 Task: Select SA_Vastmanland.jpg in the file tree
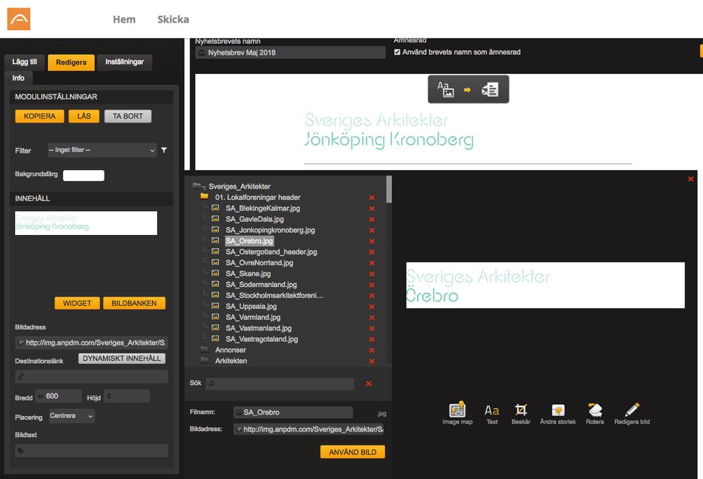coord(258,328)
